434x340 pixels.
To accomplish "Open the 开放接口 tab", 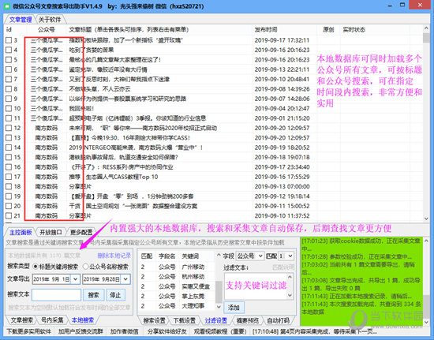I will point(51,232).
